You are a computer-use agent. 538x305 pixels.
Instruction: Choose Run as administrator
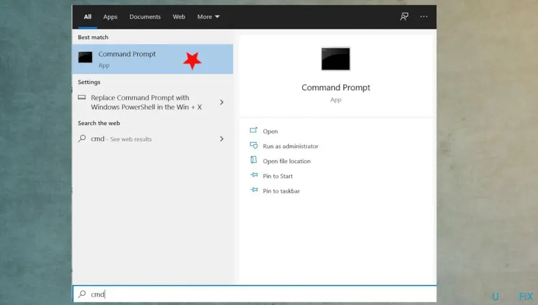(x=290, y=146)
